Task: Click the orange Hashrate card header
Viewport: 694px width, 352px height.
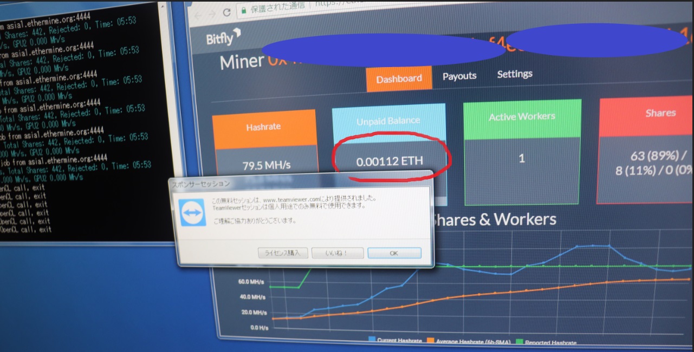Action: 263,128
